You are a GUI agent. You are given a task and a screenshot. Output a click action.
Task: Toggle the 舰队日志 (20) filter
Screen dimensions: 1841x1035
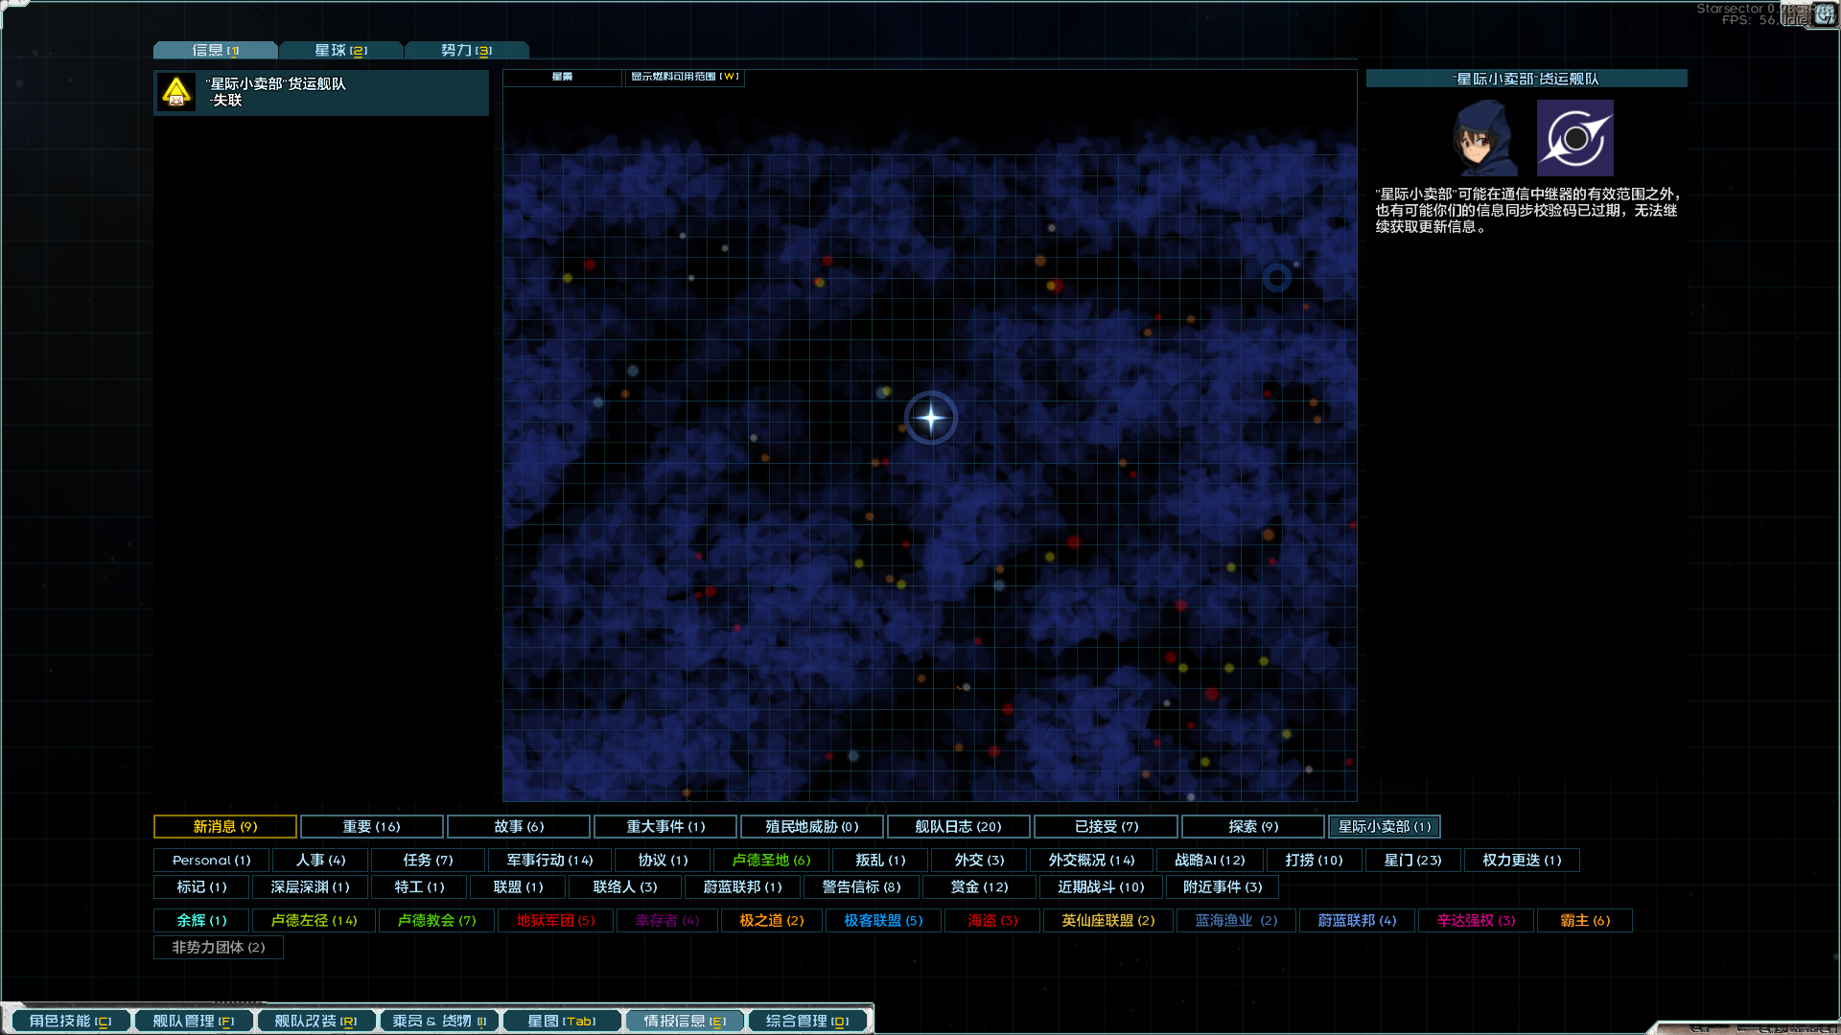coord(959,826)
